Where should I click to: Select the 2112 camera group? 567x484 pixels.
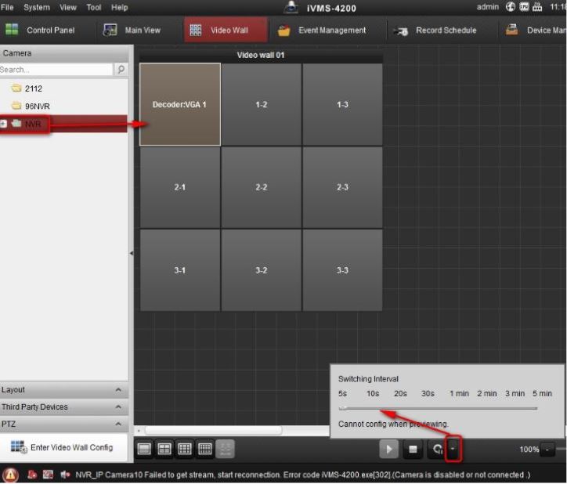pyautogui.click(x=33, y=88)
